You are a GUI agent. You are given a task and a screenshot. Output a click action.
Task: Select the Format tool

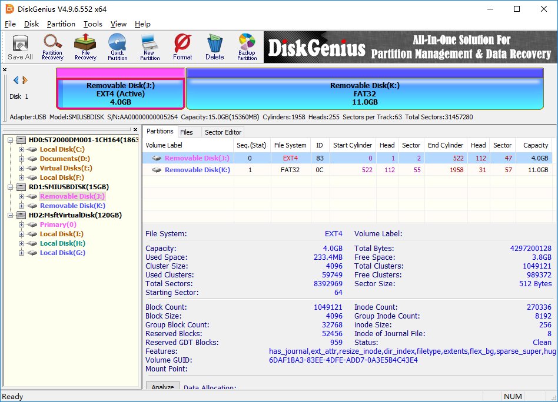pyautogui.click(x=182, y=47)
